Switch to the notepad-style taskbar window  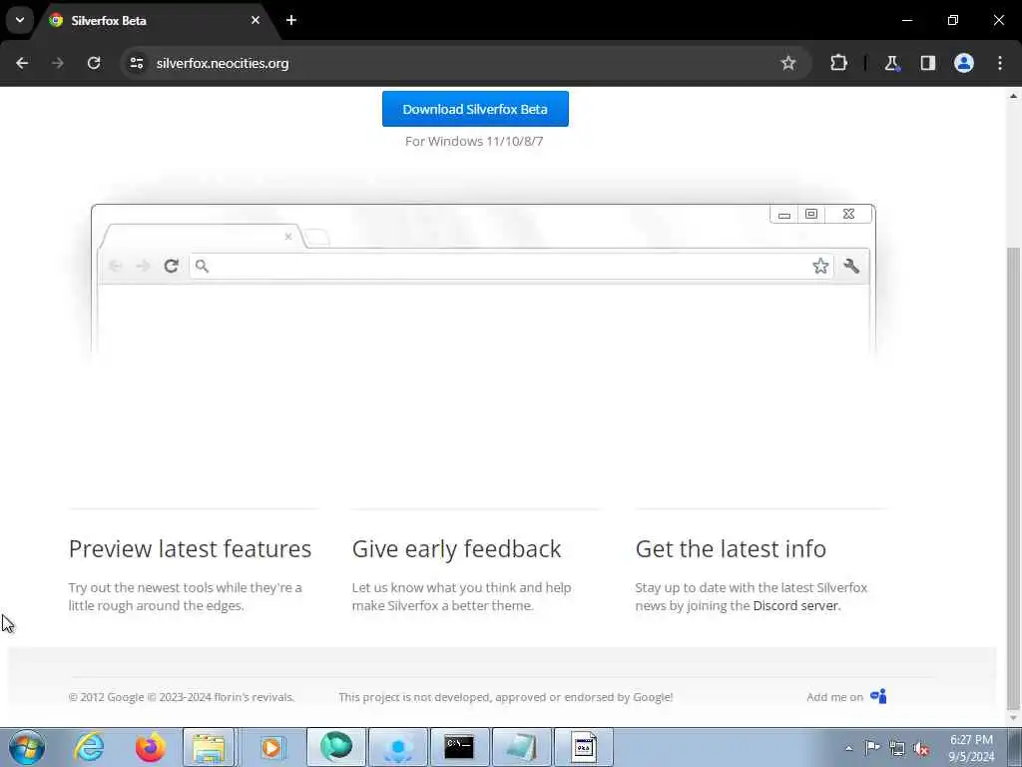click(521, 747)
